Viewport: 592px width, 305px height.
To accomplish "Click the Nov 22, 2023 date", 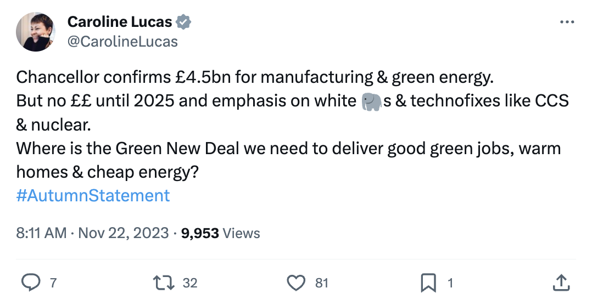I will coord(124,233).
